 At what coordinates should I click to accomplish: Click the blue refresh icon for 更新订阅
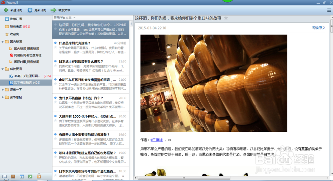tap(30, 10)
